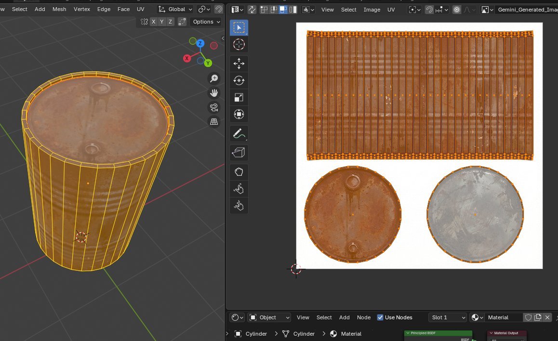Click the Material name field
The width and height of the screenshot is (558, 341).
pyautogui.click(x=503, y=317)
